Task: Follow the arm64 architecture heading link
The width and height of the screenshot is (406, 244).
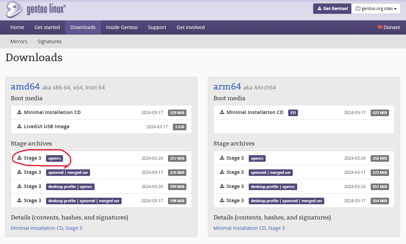Action: point(227,86)
